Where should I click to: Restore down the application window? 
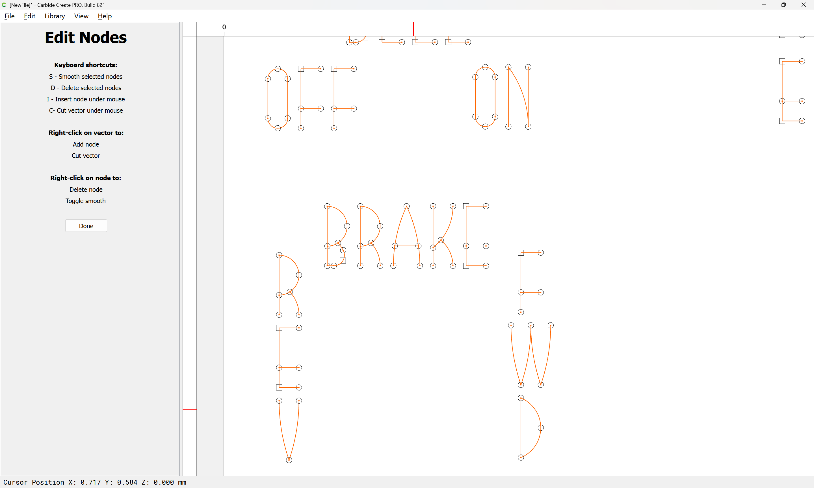point(783,5)
